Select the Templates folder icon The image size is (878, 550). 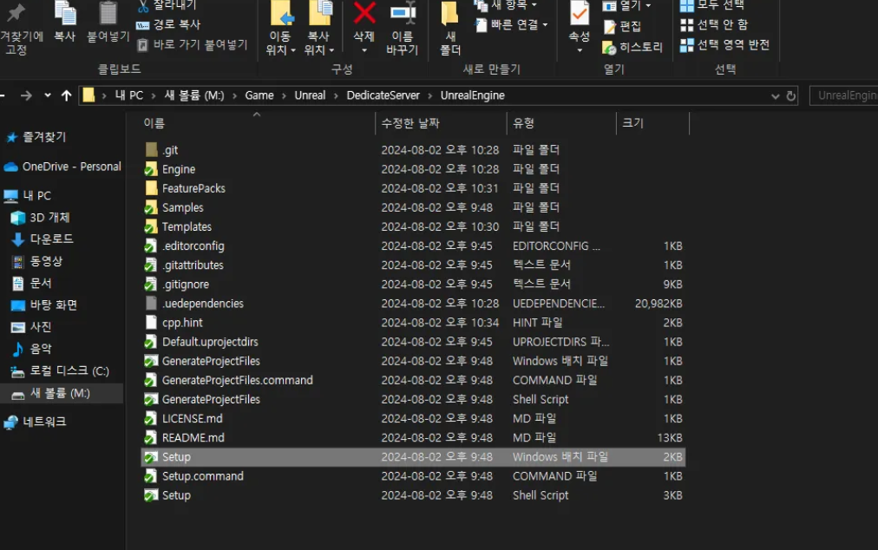click(151, 226)
